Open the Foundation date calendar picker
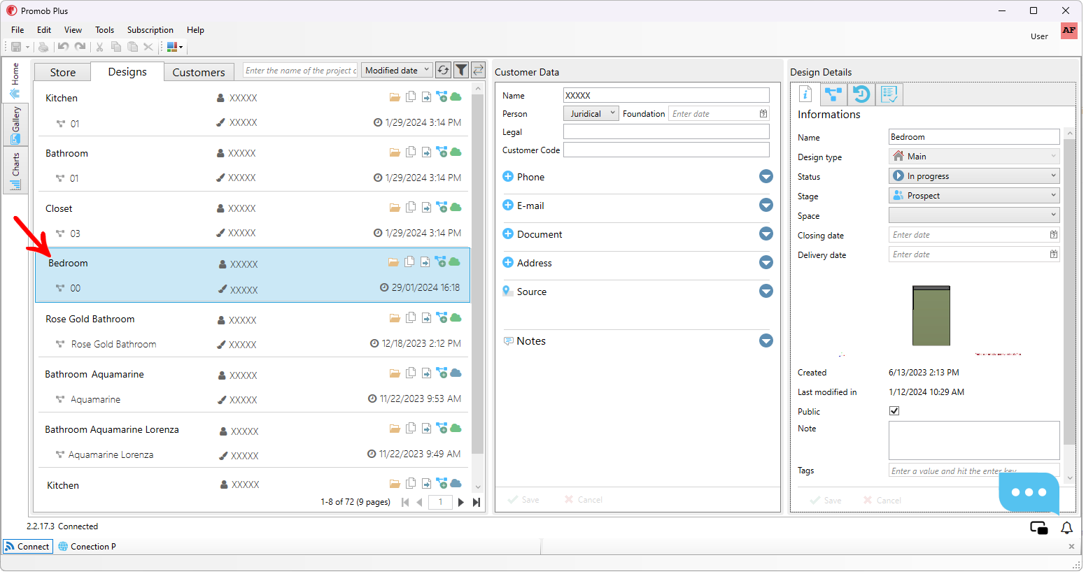Image resolution: width=1086 pixels, height=574 pixels. pyautogui.click(x=763, y=113)
